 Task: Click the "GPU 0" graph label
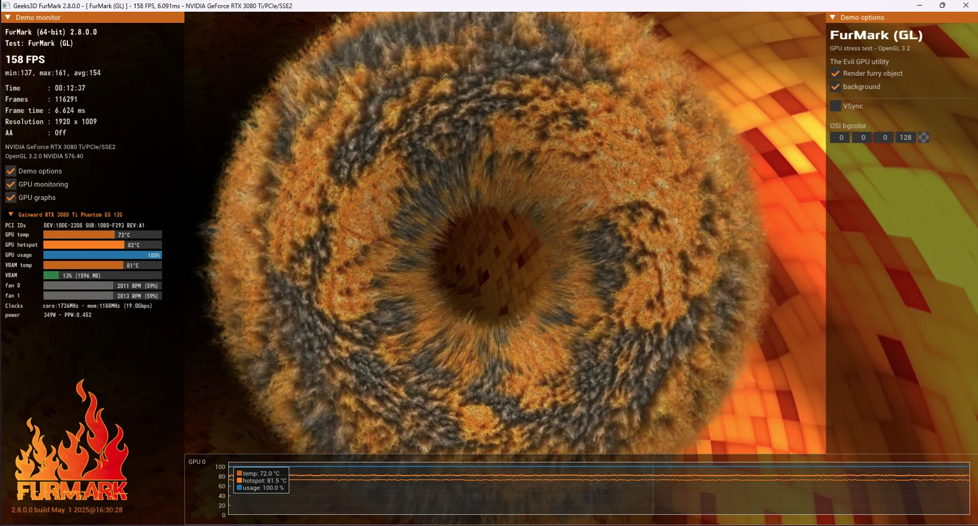pyautogui.click(x=197, y=462)
